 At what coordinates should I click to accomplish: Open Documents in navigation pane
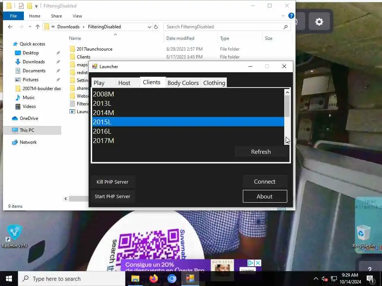(34, 71)
